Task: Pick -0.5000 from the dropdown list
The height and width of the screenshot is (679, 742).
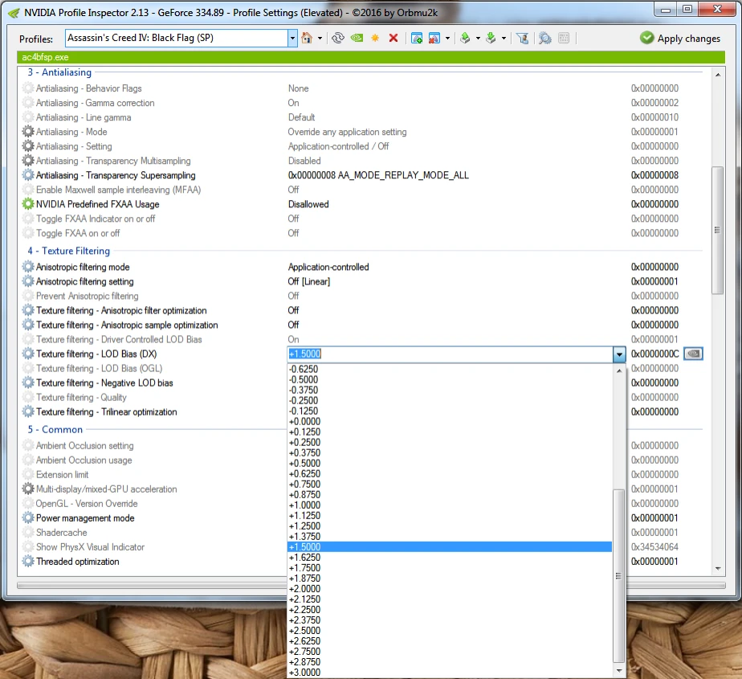Action: [304, 379]
